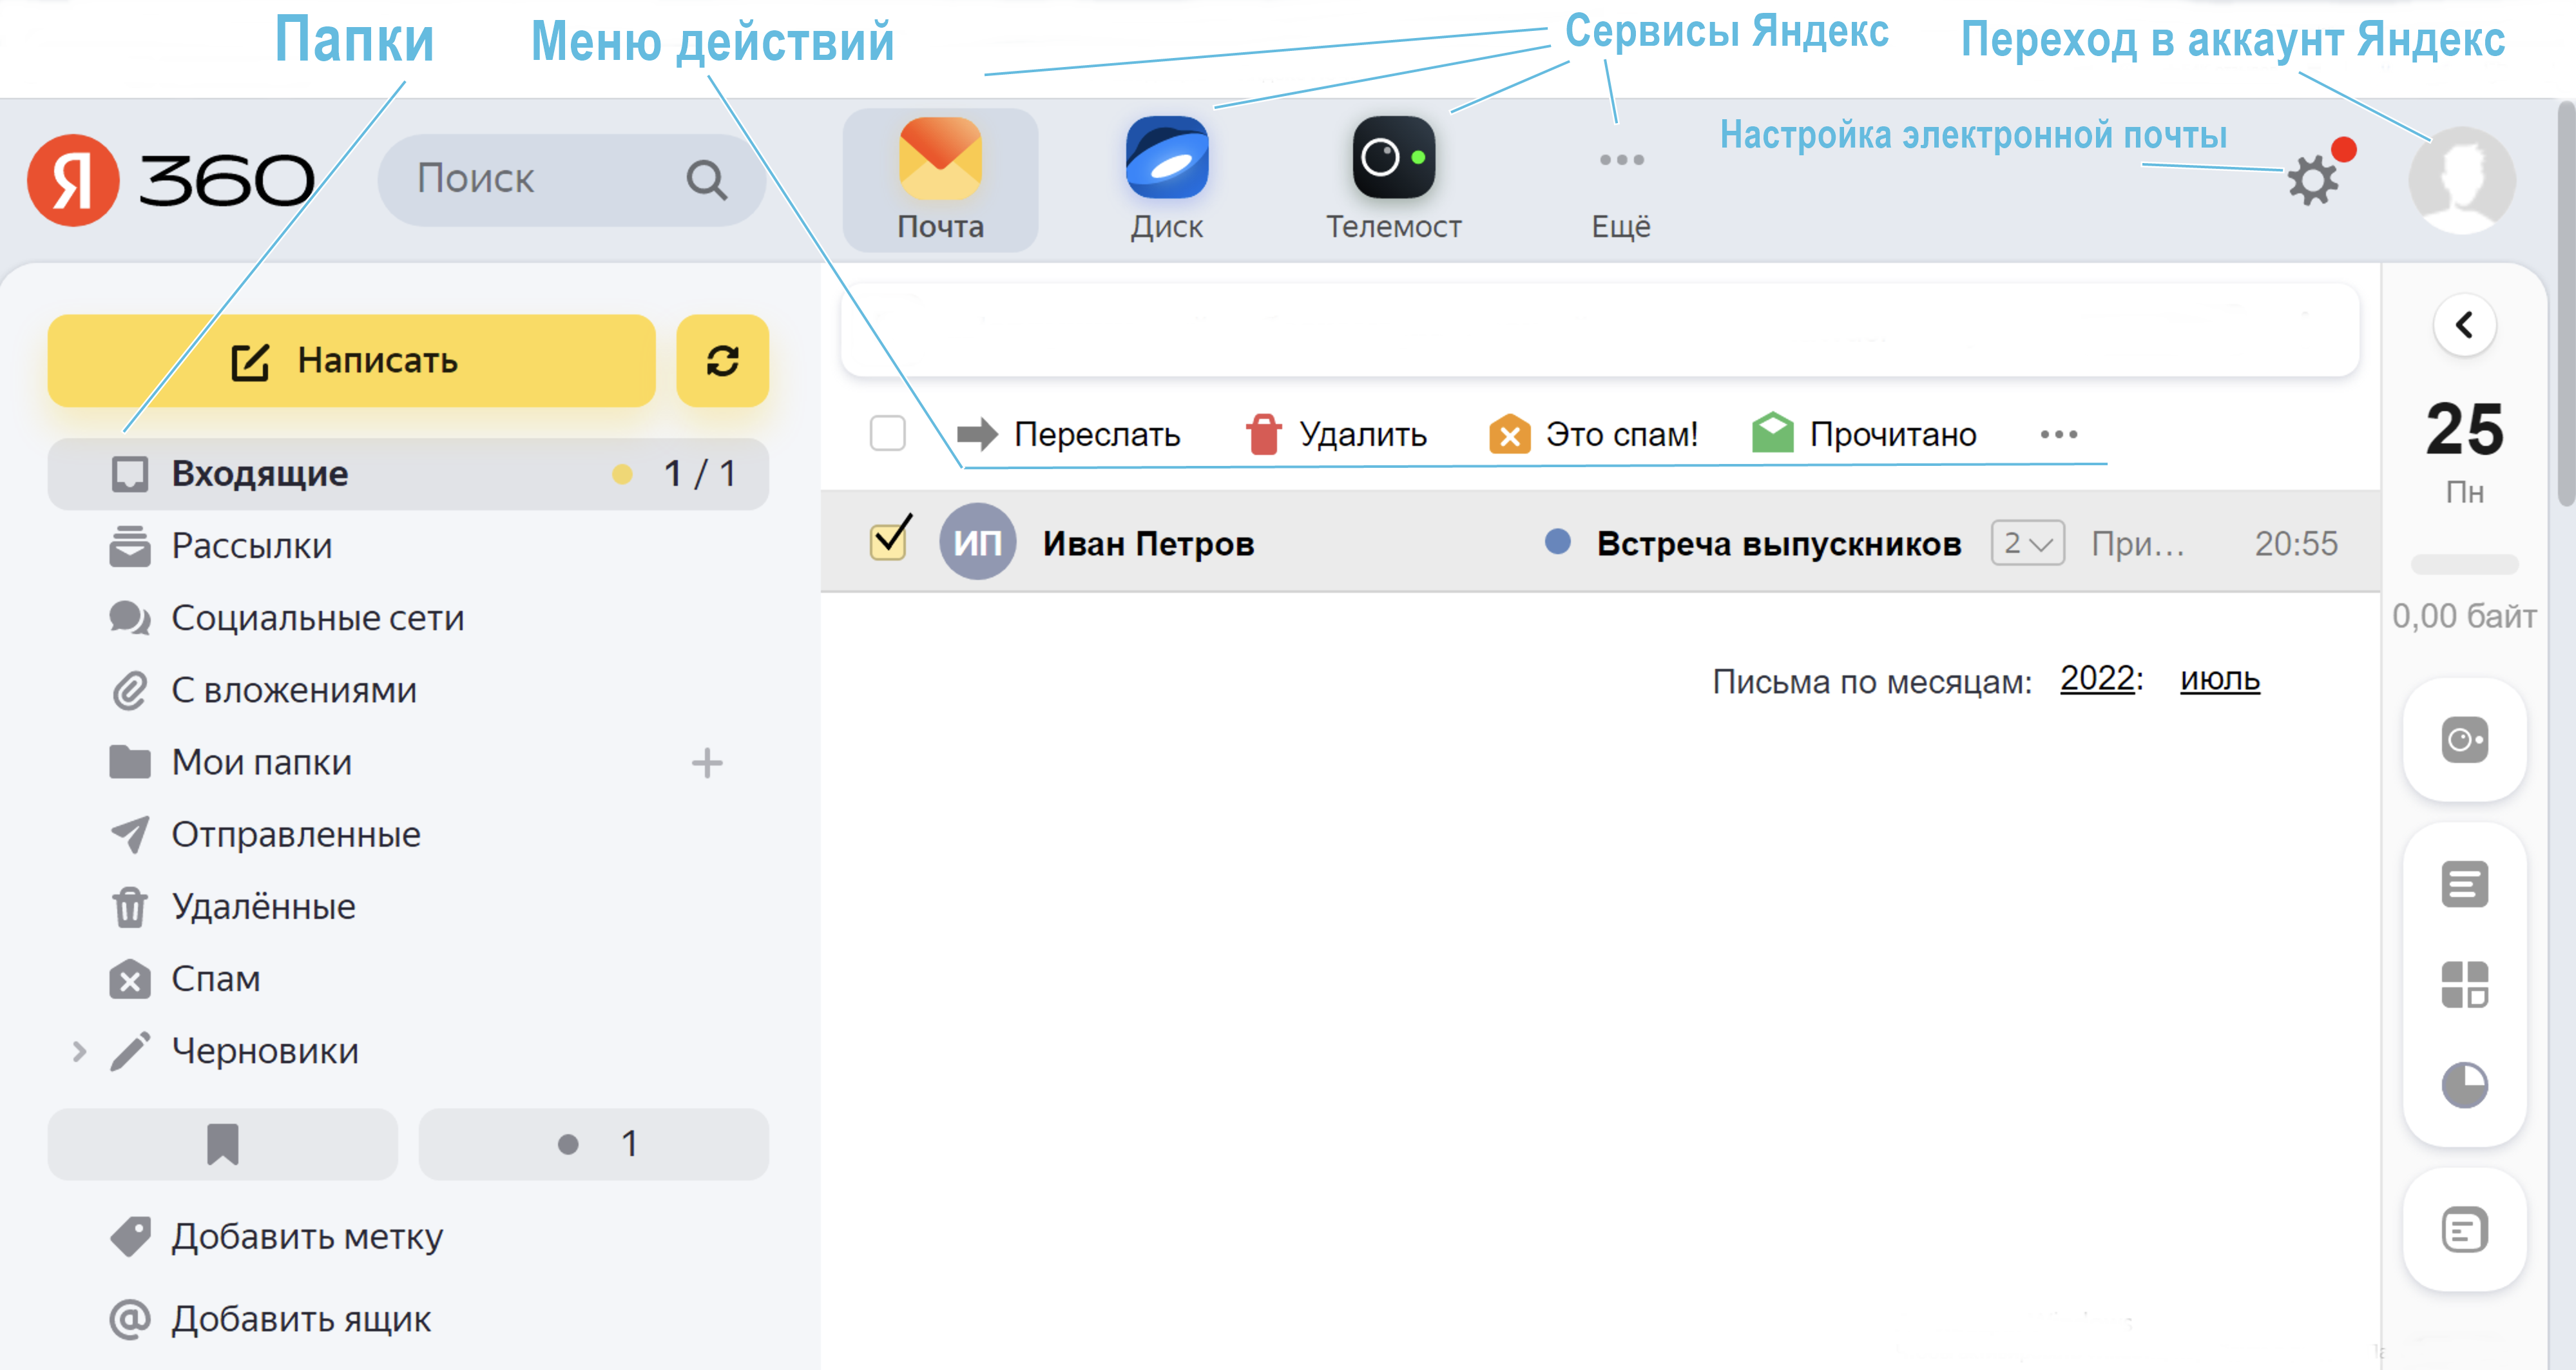Click the search magnifier icon
The image size is (2576, 1370).
tap(706, 180)
